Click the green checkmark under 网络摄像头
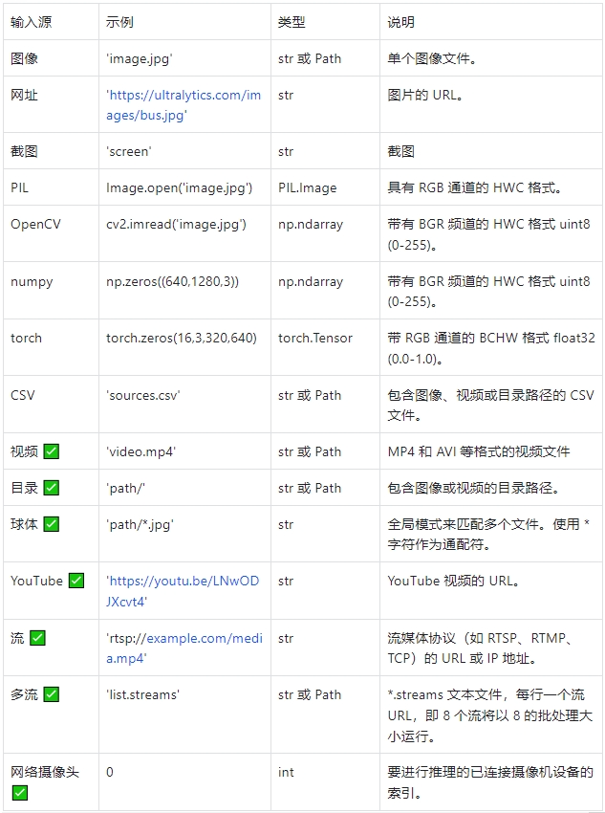Image resolution: width=605 pixels, height=813 pixels. pos(20,792)
